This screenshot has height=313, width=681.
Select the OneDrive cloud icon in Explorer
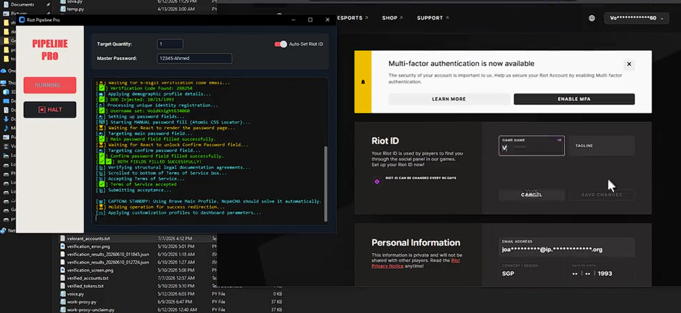(x=4, y=71)
